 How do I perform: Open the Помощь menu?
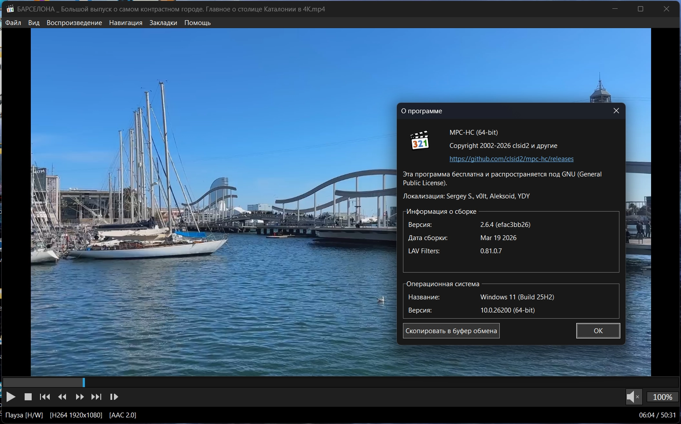[x=198, y=23]
